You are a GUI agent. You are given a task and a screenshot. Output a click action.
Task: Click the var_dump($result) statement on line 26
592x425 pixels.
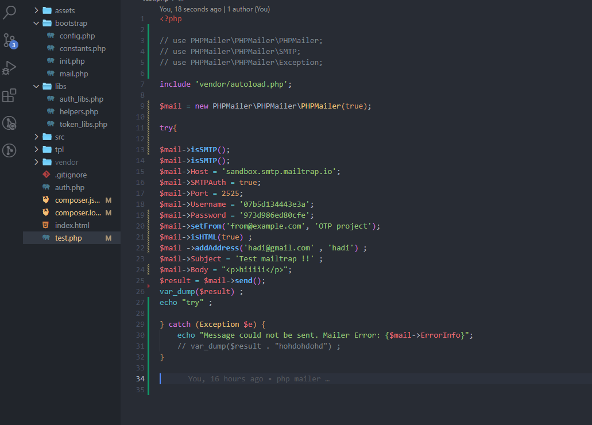[x=201, y=292]
